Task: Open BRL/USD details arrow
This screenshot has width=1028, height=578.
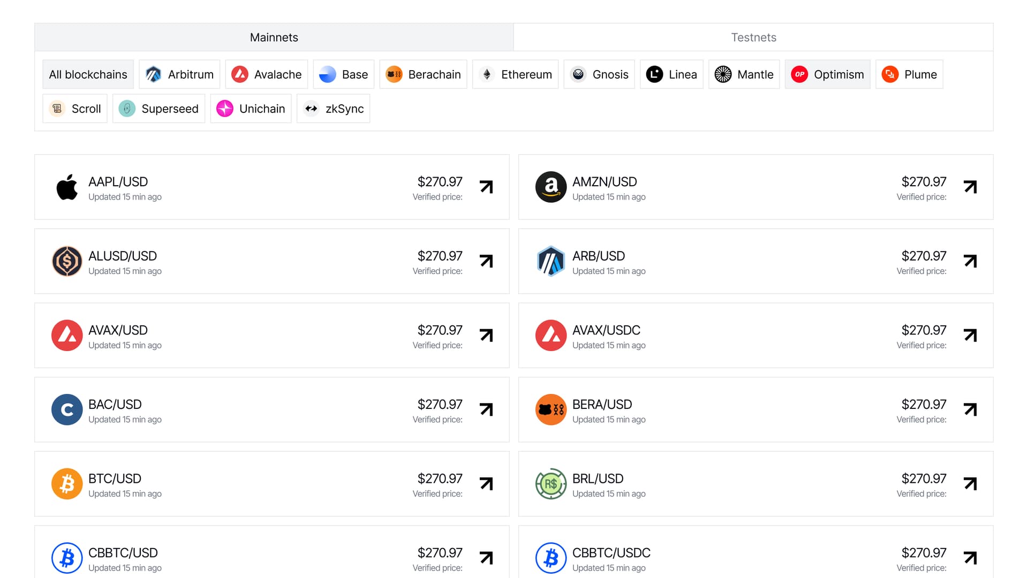Action: point(970,484)
